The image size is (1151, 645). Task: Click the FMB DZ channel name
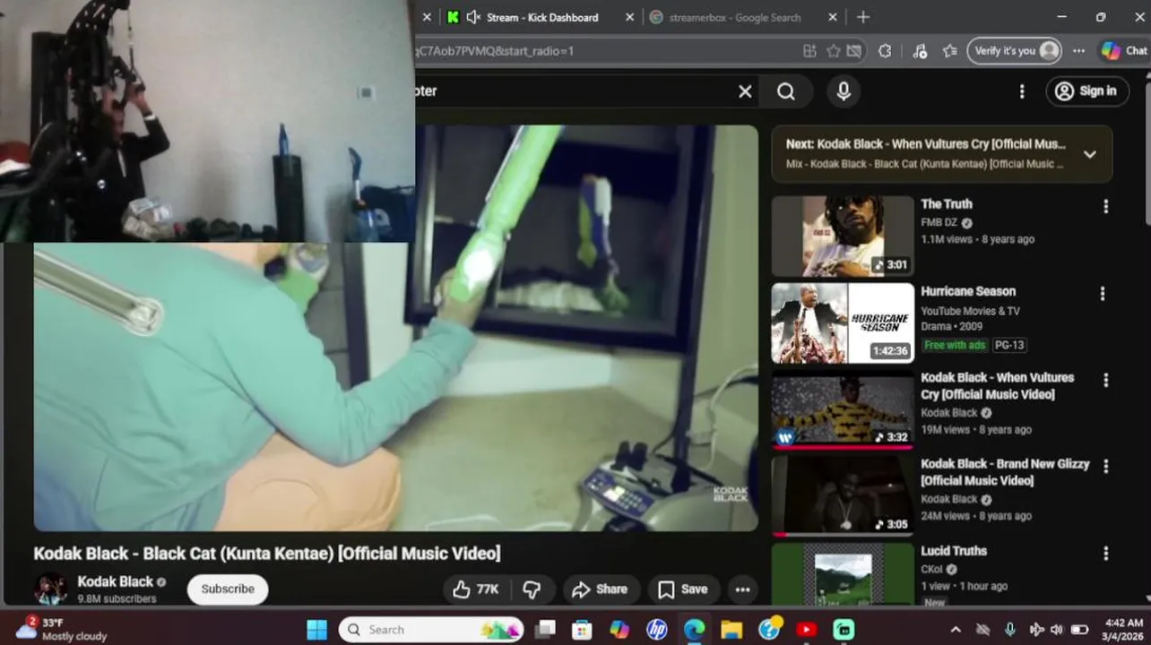939,222
